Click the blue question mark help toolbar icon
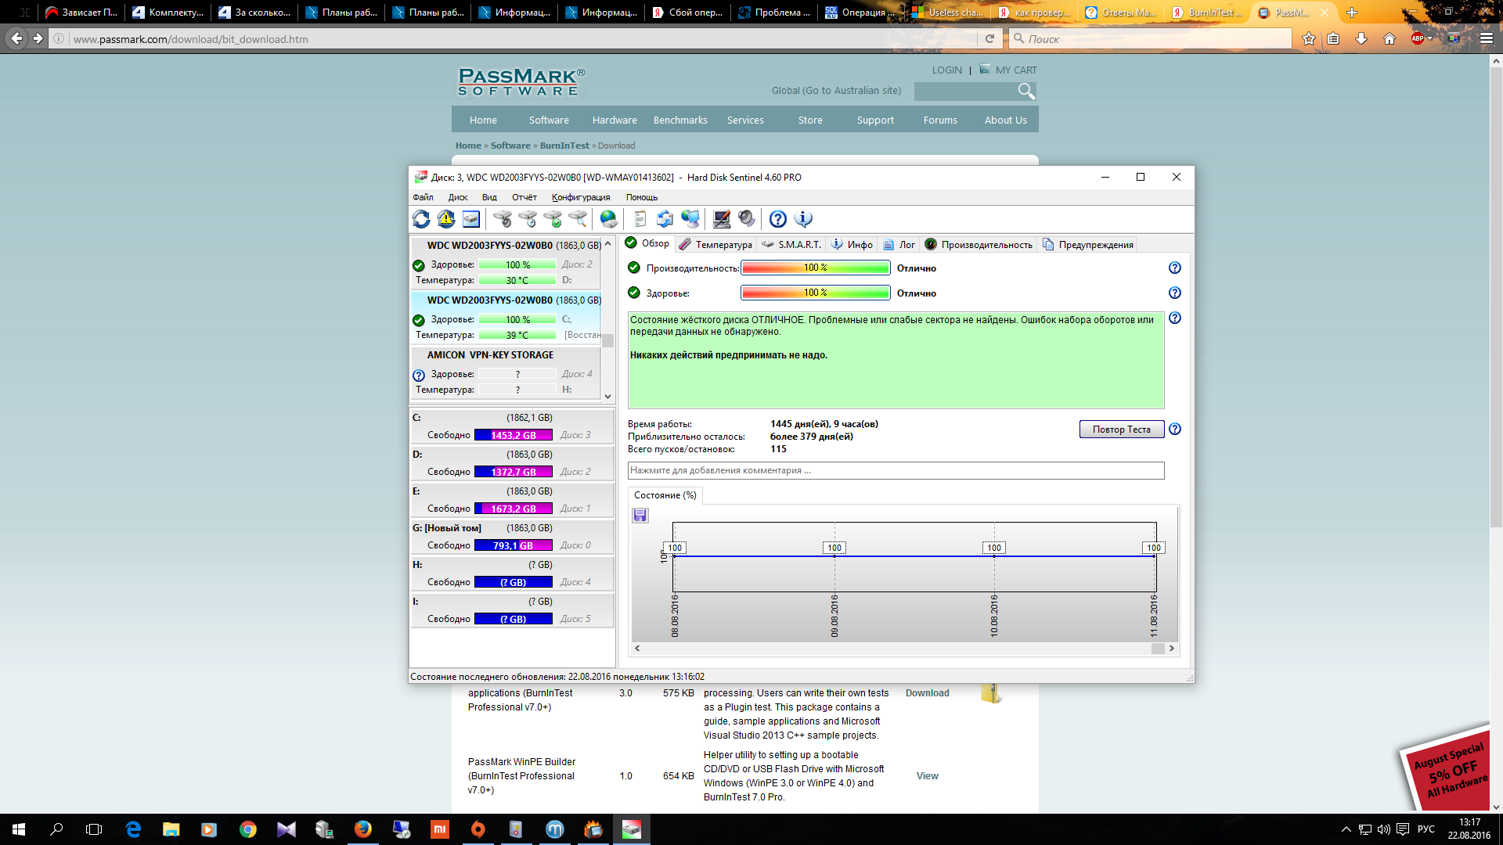The height and width of the screenshot is (845, 1503). pos(777,219)
